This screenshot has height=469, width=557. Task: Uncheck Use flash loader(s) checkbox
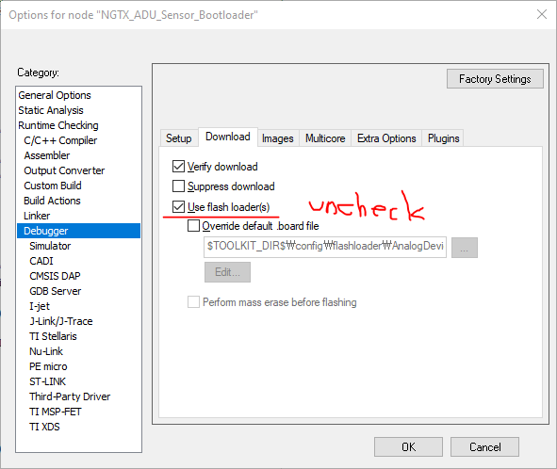[x=178, y=206]
